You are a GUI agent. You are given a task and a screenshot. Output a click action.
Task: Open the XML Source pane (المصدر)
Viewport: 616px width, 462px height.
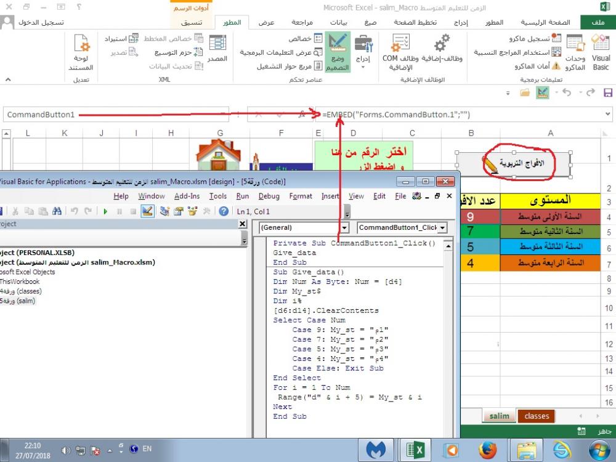217,49
